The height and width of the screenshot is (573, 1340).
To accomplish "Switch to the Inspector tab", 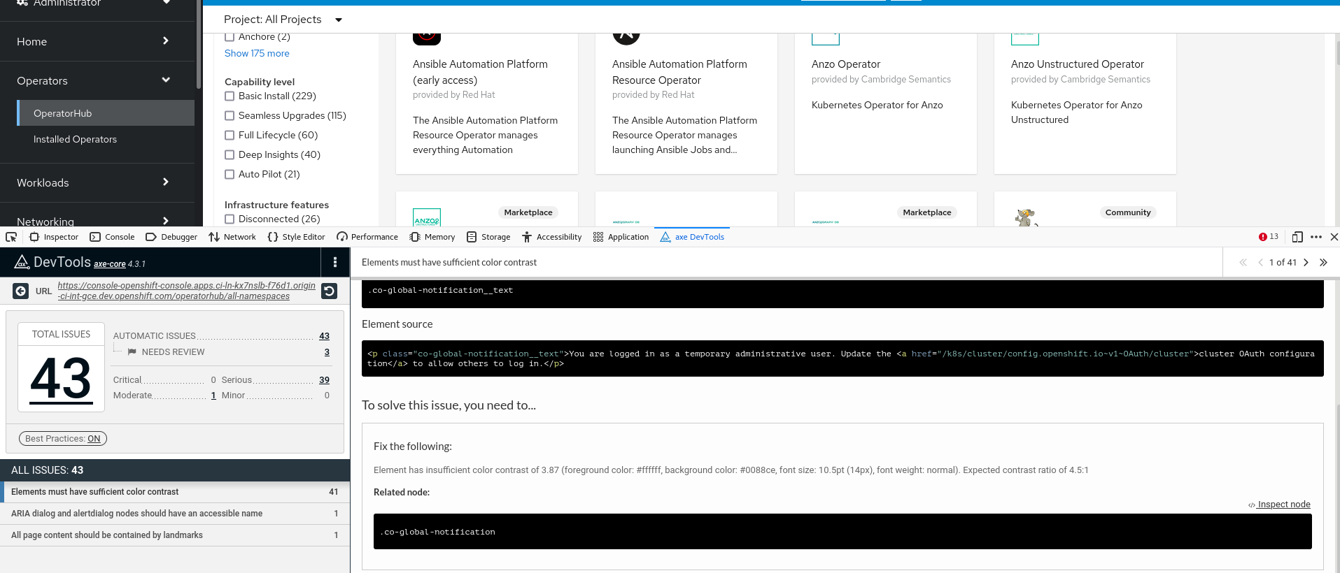I will pos(54,237).
